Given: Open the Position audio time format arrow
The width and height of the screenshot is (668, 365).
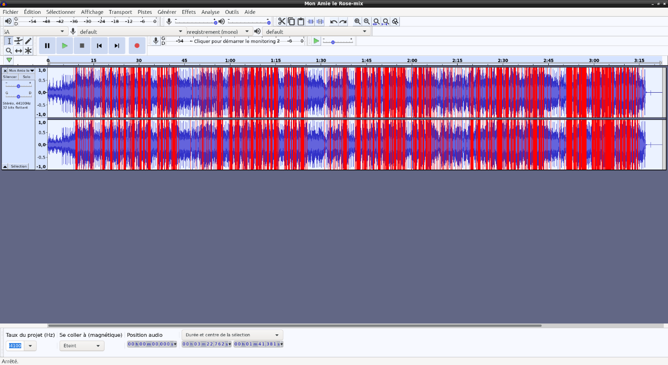Looking at the screenshot, I should pos(175,344).
